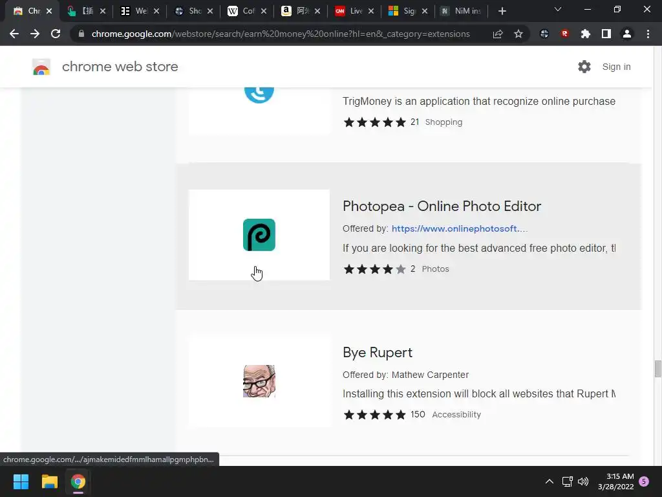
Task: Go back to the previous page
Action: coord(14,34)
